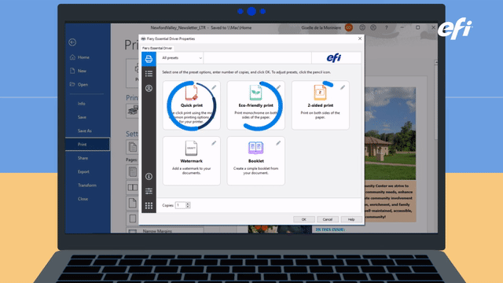Edit 2-sided print preset with pencil icon
This screenshot has height=283, width=503.
pos(343,87)
